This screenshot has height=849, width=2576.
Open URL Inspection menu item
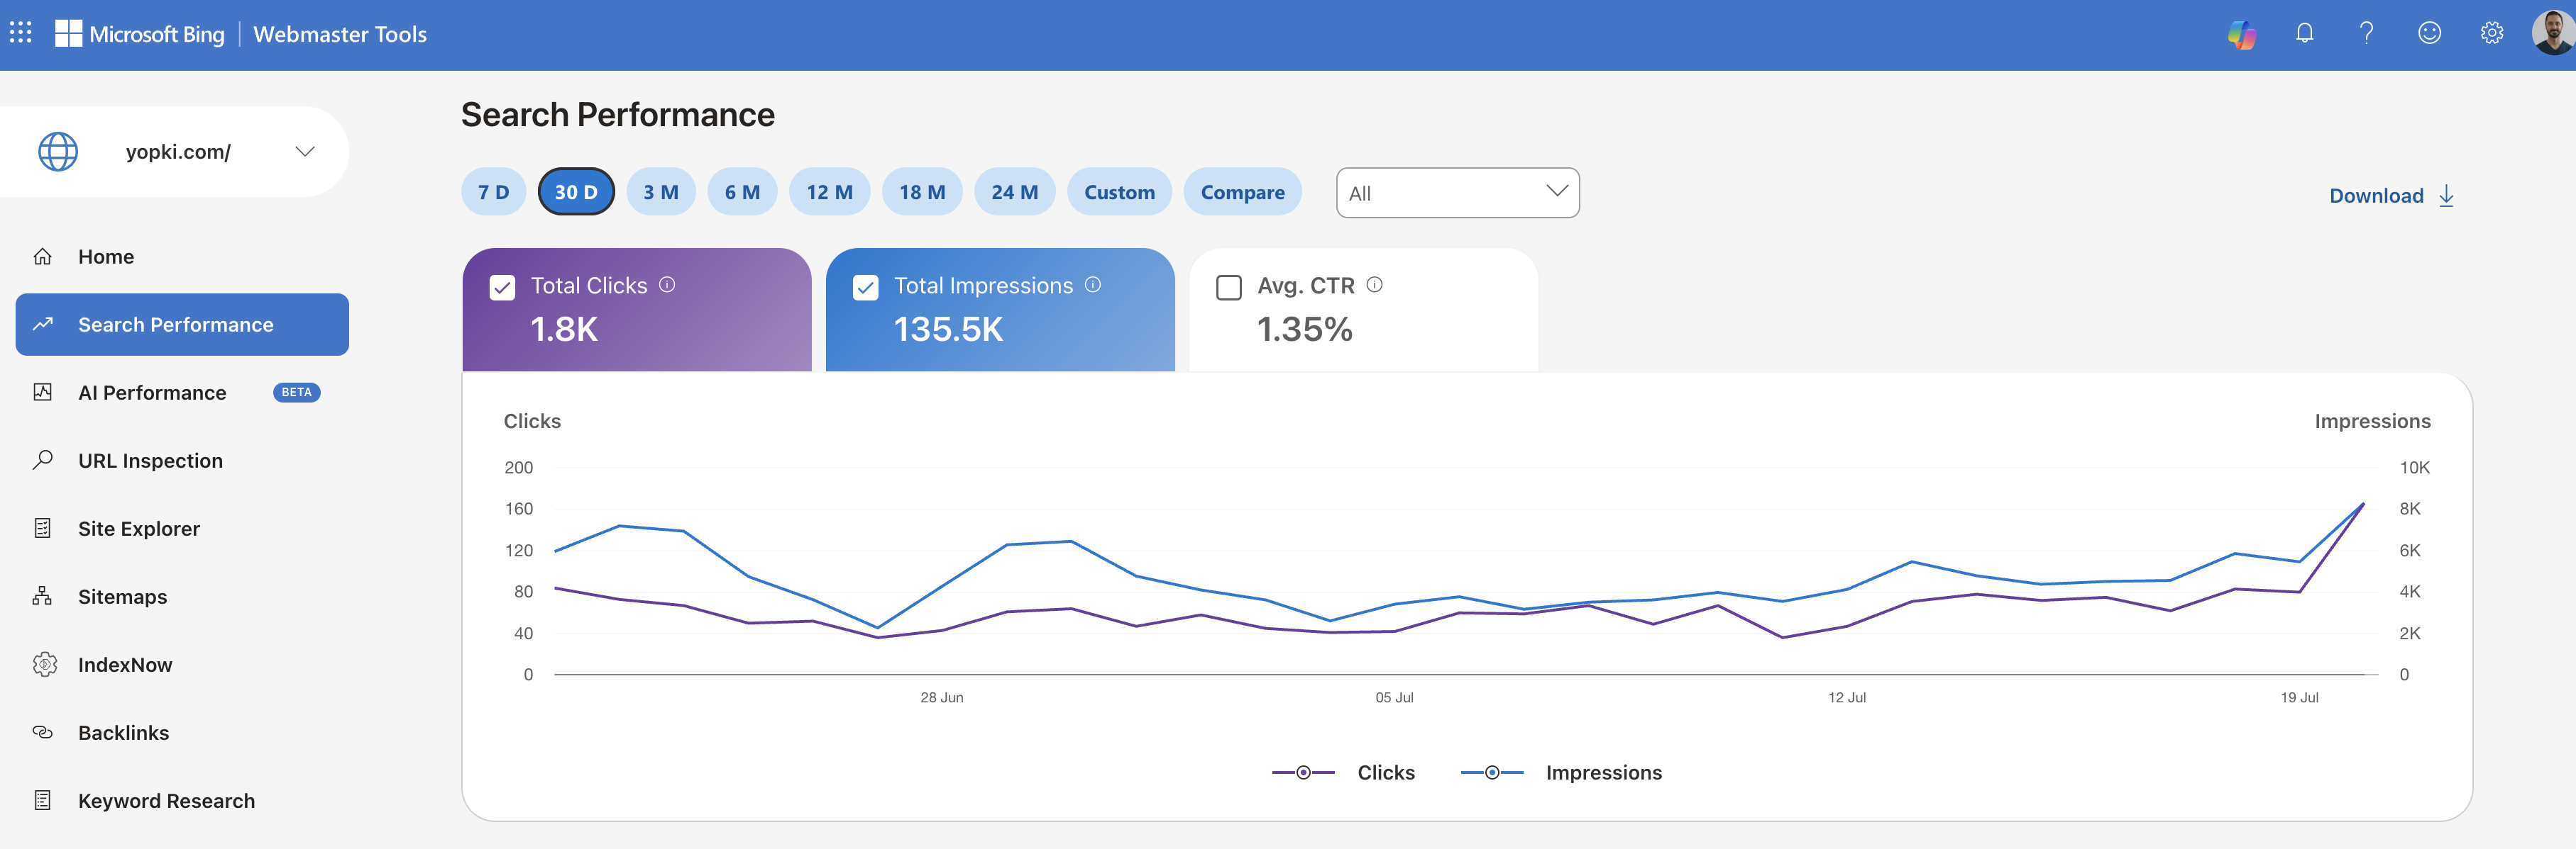pyautogui.click(x=182, y=461)
